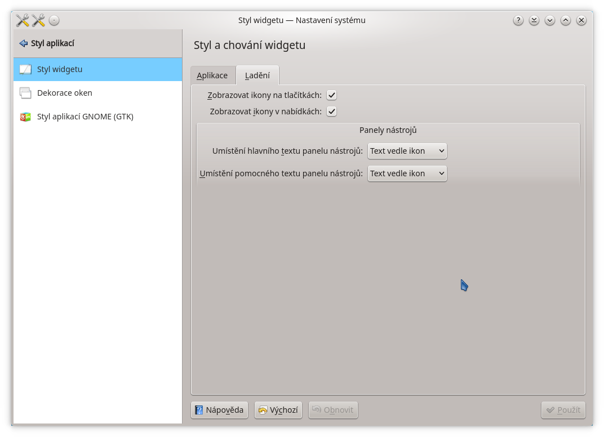
Task: Click the question mark help title bar button
Action: [x=518, y=20]
